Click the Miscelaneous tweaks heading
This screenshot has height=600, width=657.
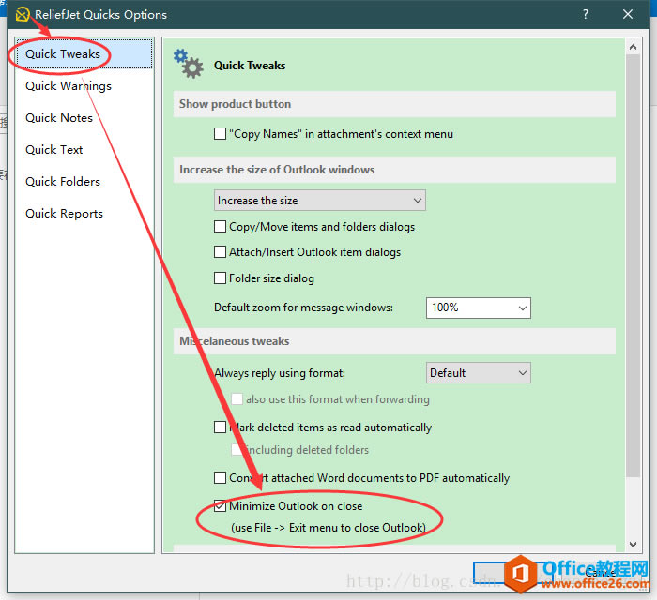coord(235,341)
